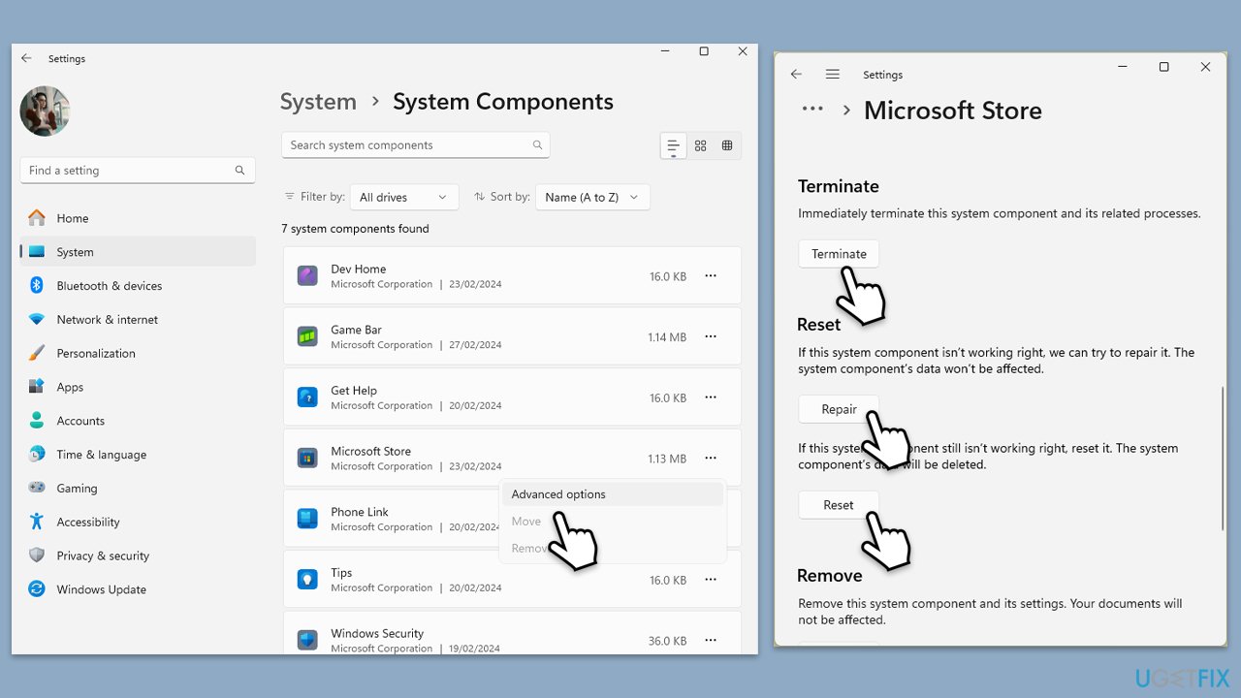Click the Terminate button
Screen dimensions: 1241x698
(839, 254)
